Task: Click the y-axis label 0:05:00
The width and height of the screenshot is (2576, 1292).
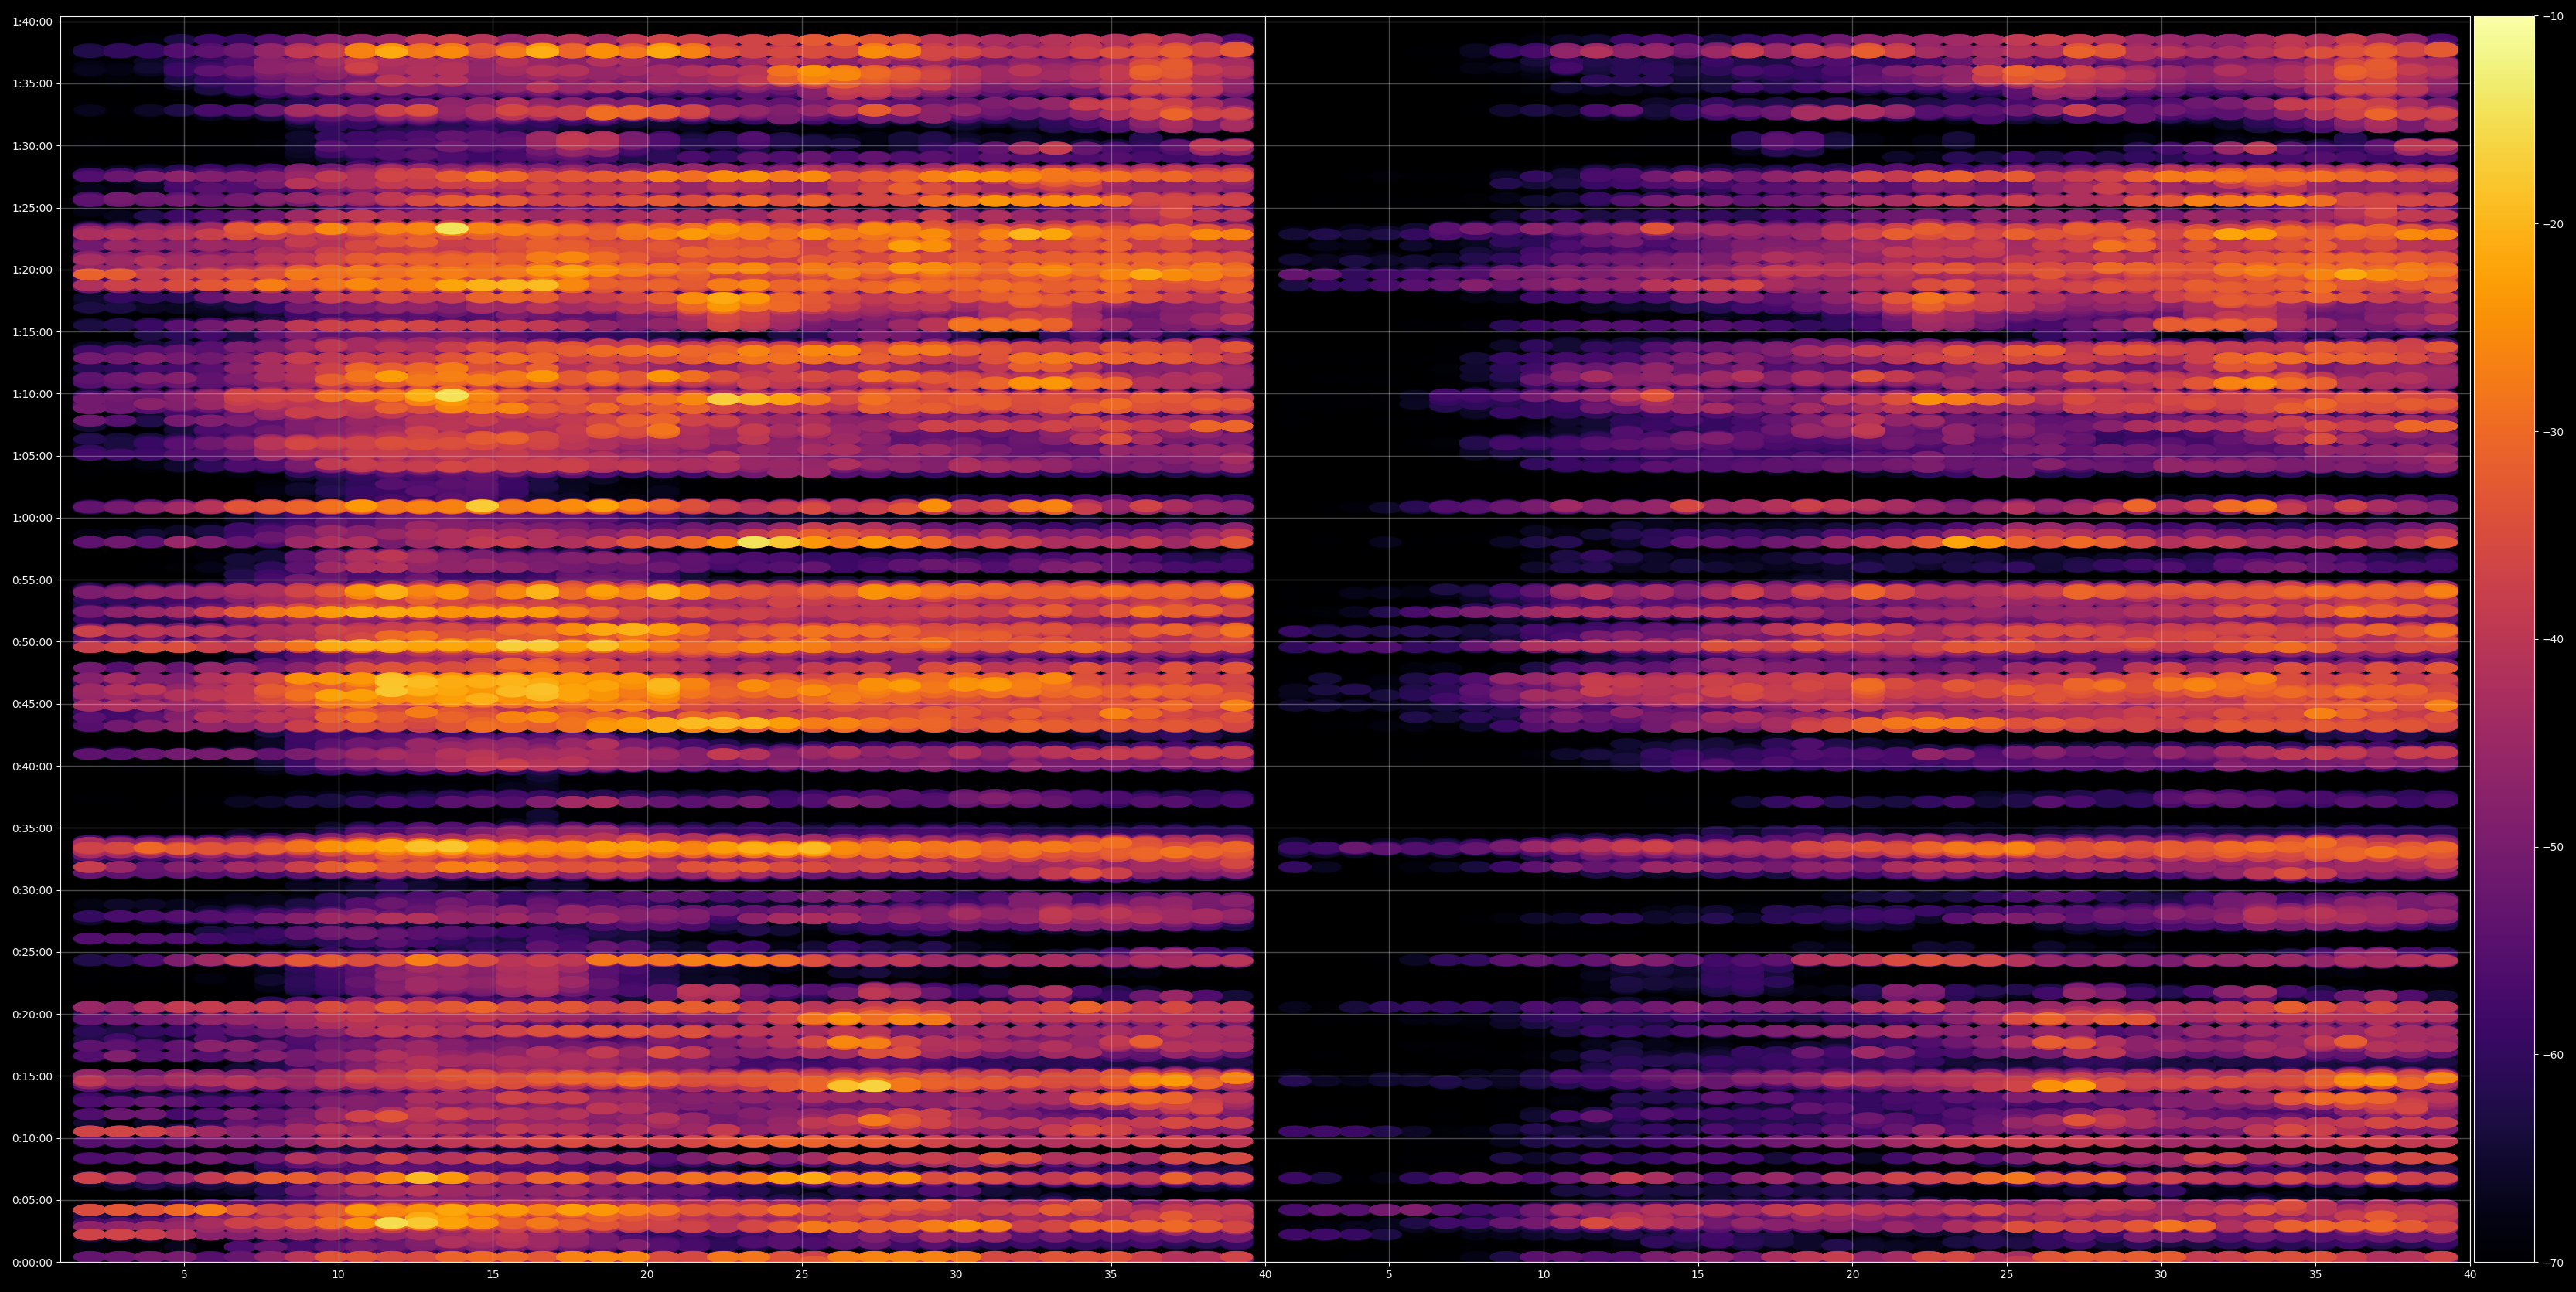Action: tap(32, 1200)
